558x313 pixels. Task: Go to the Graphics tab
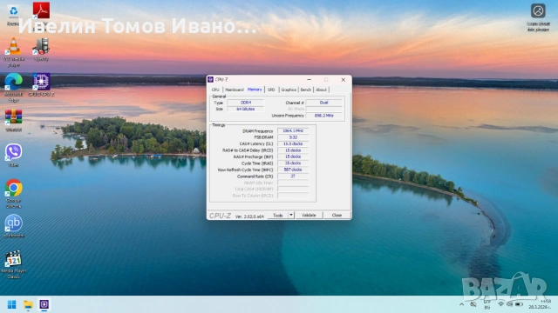pyautogui.click(x=289, y=90)
